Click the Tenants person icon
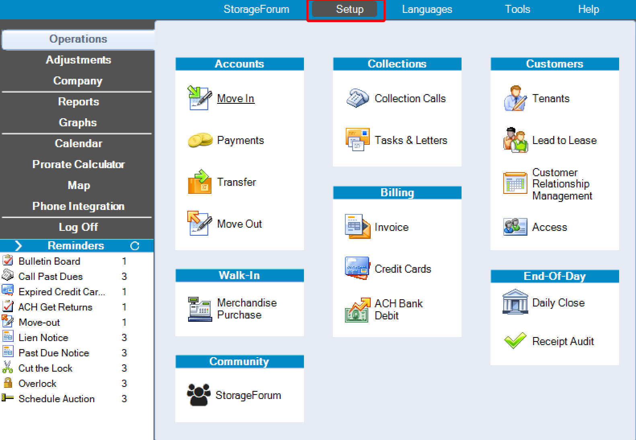Image resolution: width=636 pixels, height=440 pixels. click(x=515, y=98)
